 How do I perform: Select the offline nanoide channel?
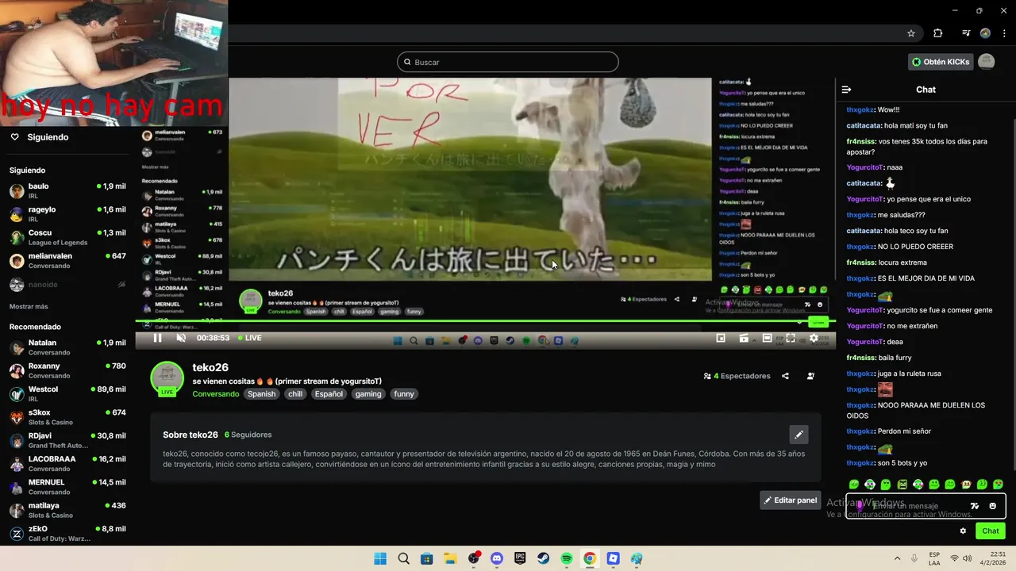tap(67, 284)
